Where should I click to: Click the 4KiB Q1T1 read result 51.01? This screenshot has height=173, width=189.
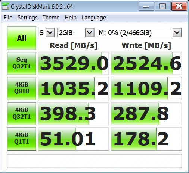(x=74, y=139)
